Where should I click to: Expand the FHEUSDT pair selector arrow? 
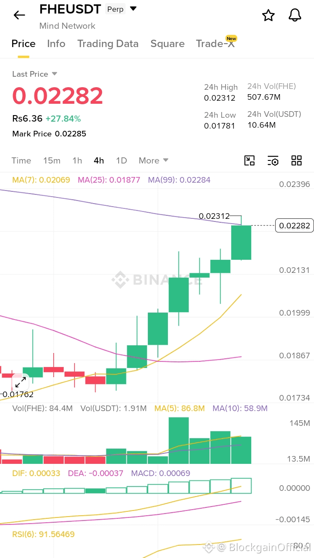click(x=133, y=9)
